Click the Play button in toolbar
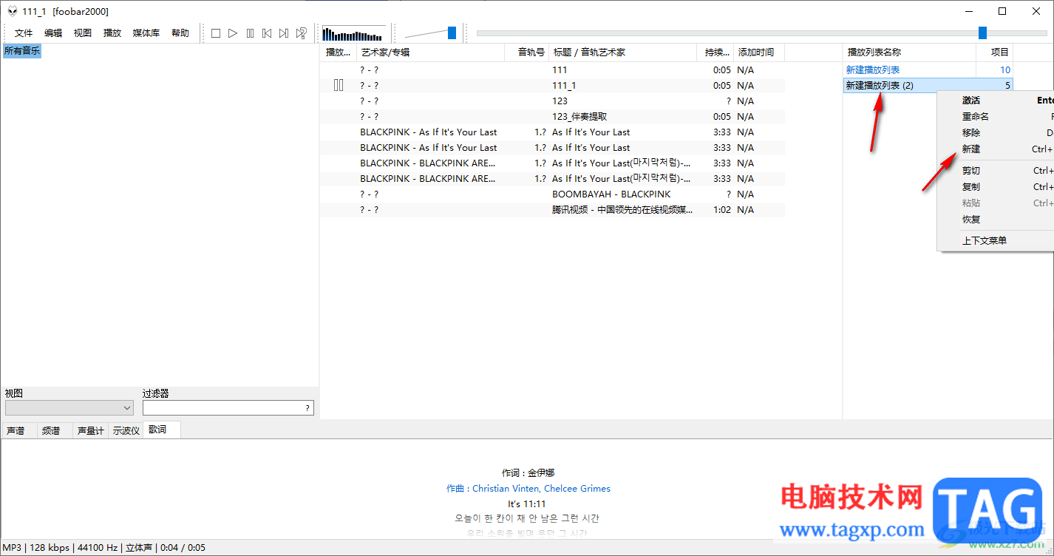Screen dimensions: 1054x556 click(233, 33)
